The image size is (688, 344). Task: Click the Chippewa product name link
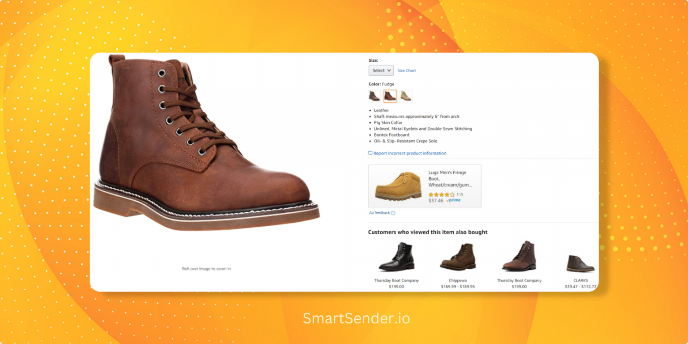pyautogui.click(x=458, y=280)
